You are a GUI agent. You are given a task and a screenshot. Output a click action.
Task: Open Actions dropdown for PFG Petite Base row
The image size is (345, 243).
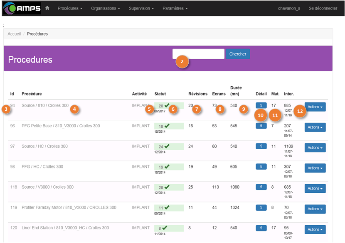[x=315, y=127]
